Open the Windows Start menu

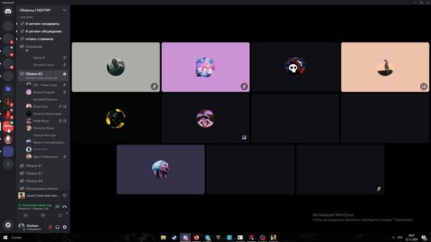click(x=5, y=237)
